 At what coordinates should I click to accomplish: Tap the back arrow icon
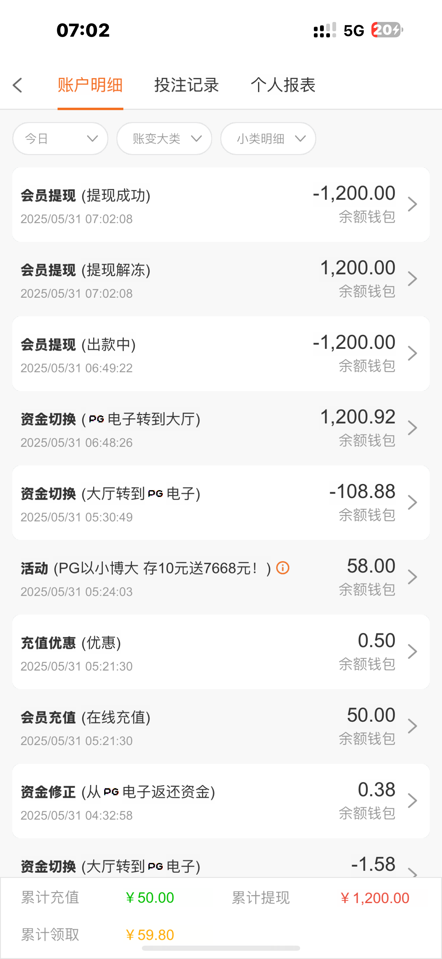17,85
